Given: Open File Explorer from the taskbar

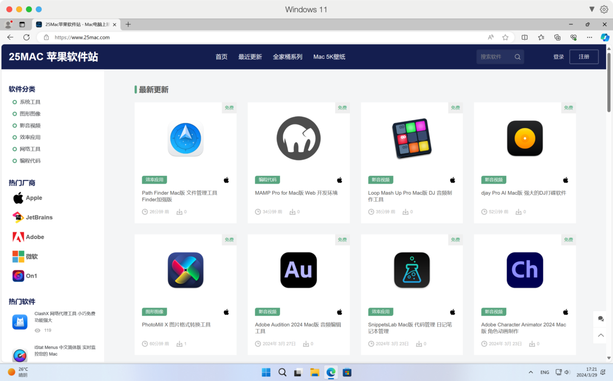Looking at the screenshot, I should tap(315, 372).
